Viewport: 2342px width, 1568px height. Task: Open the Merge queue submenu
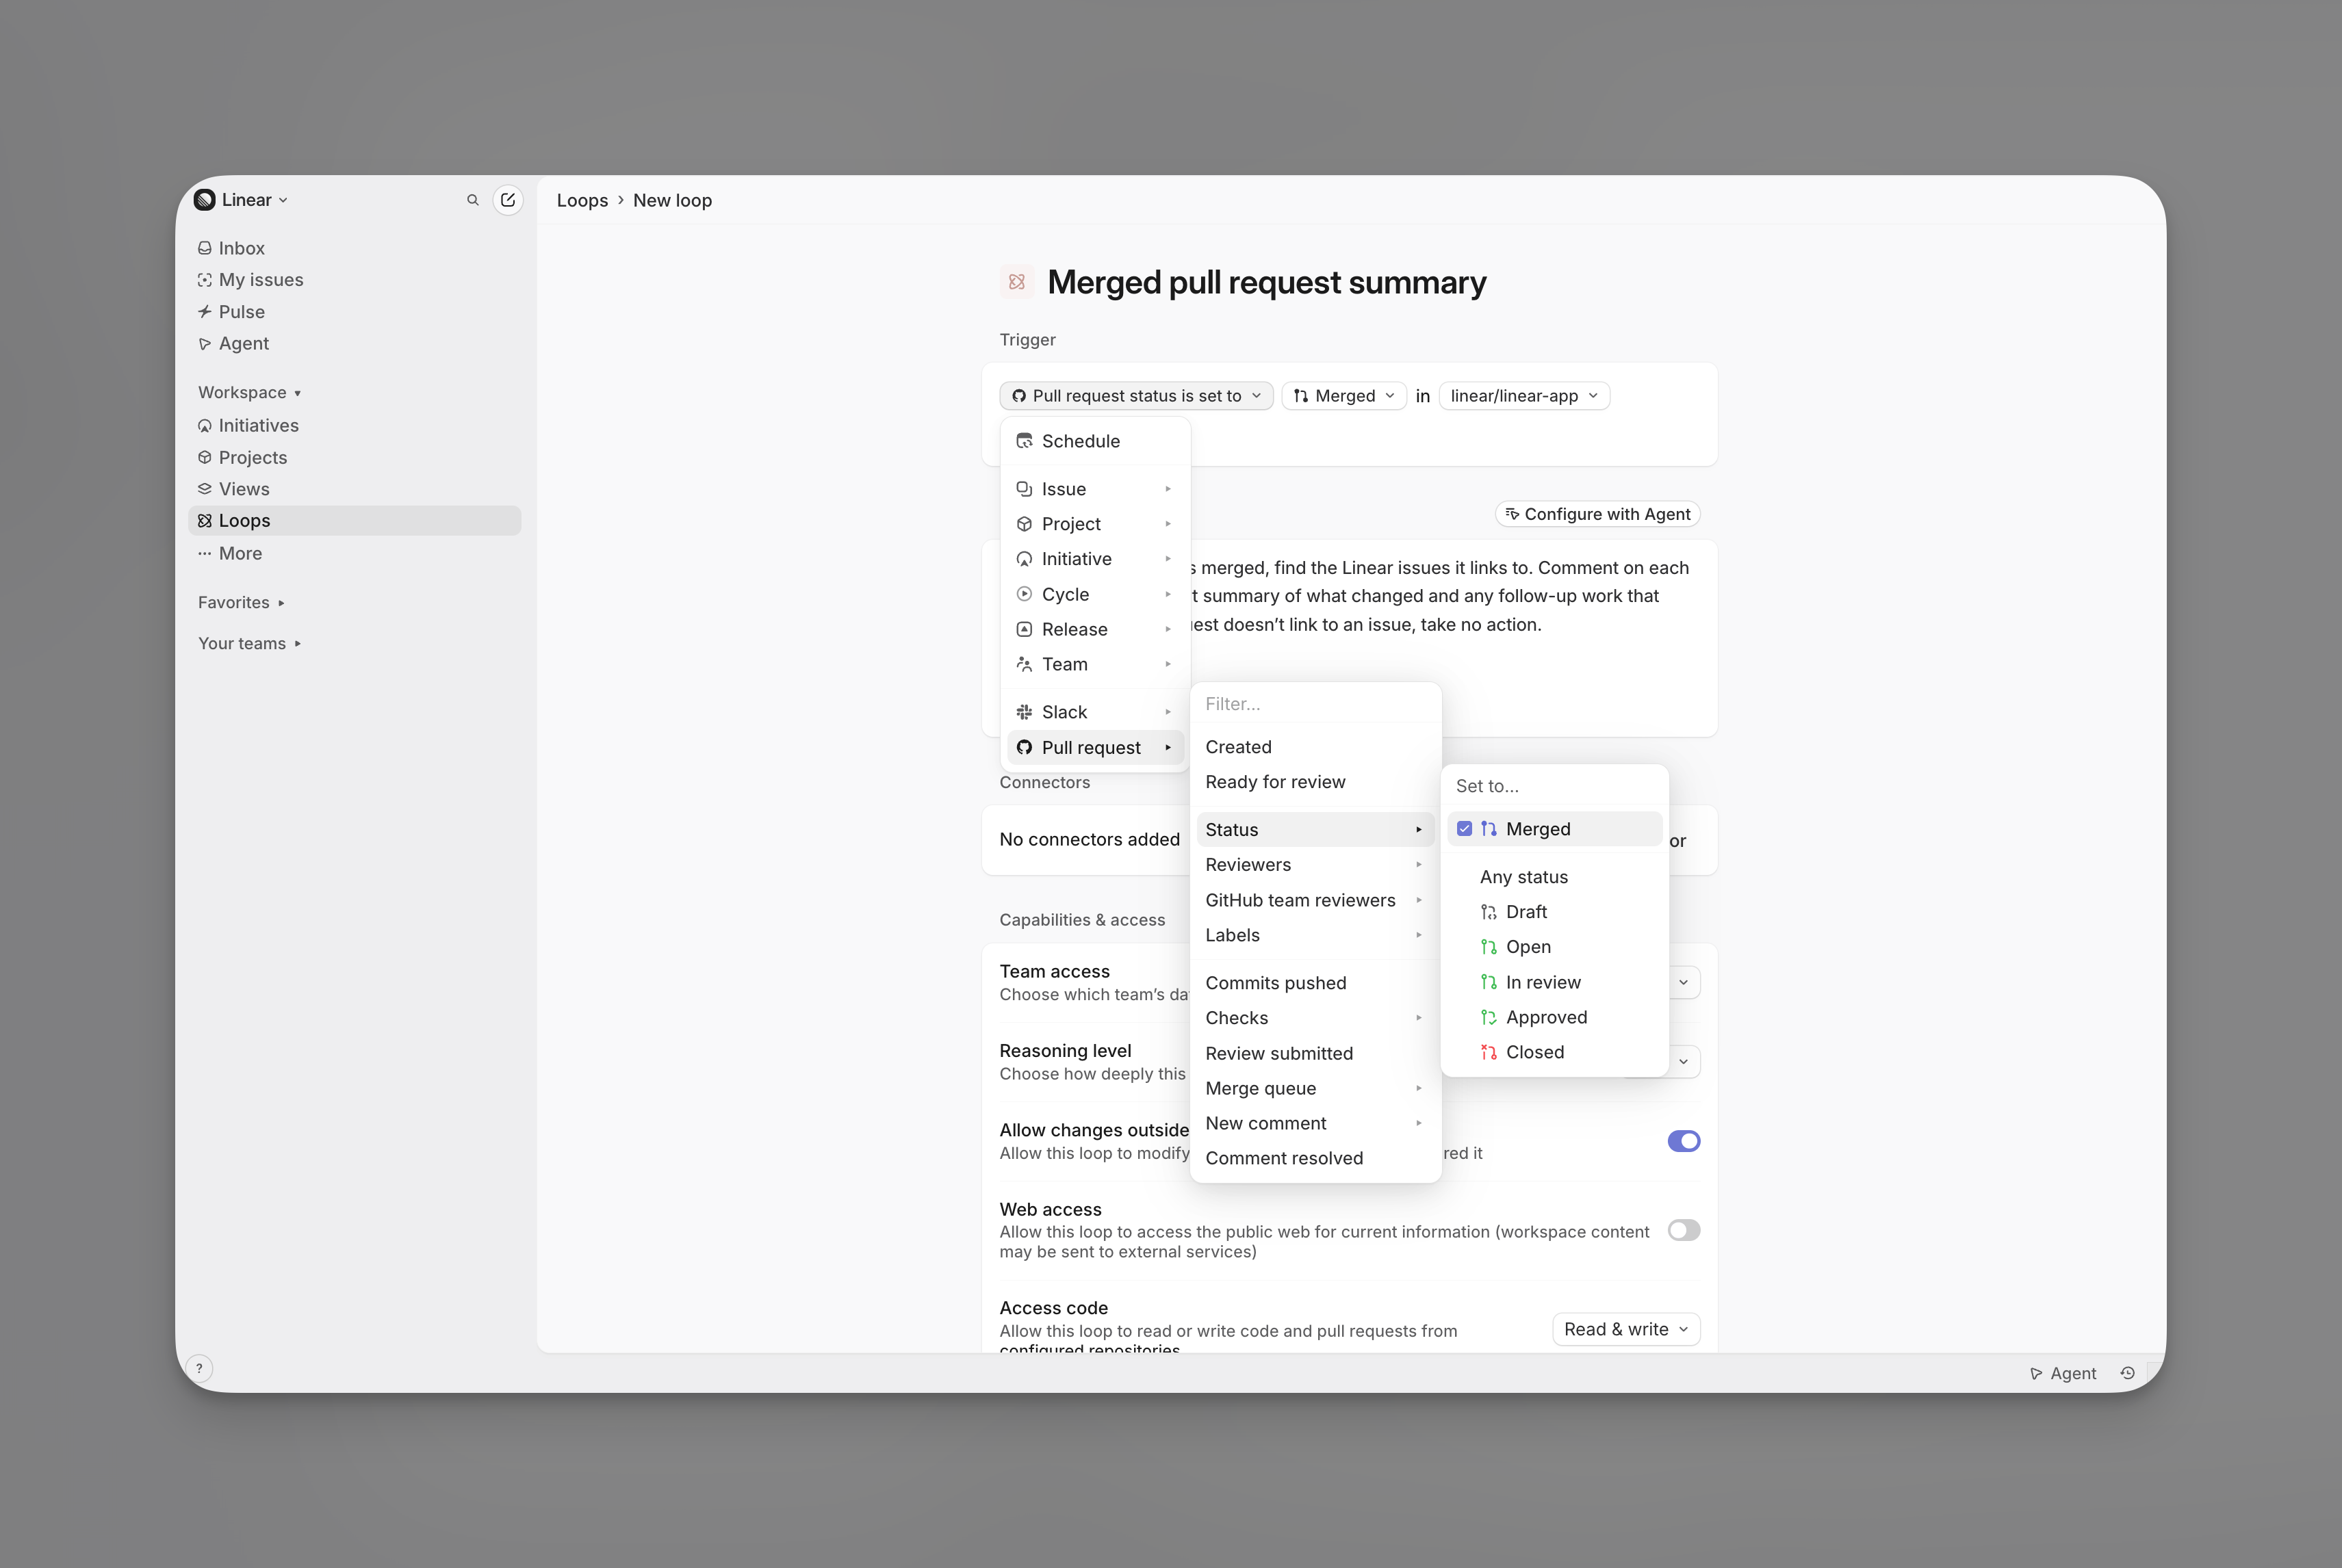coord(1315,1088)
